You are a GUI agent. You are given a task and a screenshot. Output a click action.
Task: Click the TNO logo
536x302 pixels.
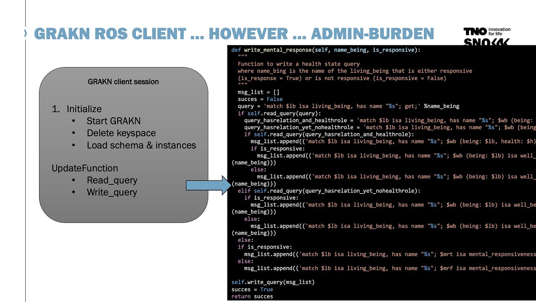[475, 31]
